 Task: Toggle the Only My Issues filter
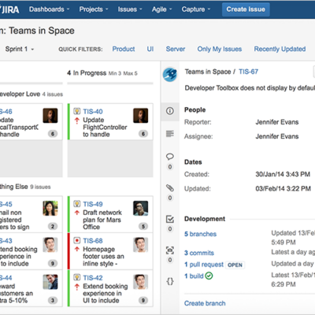click(220, 49)
